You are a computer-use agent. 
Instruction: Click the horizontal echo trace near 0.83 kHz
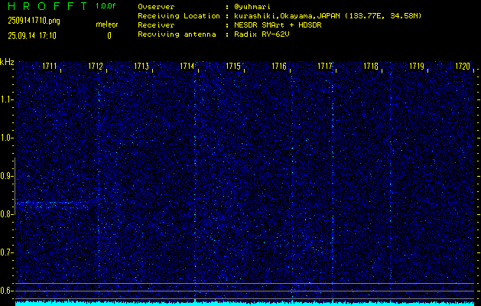pos(54,204)
